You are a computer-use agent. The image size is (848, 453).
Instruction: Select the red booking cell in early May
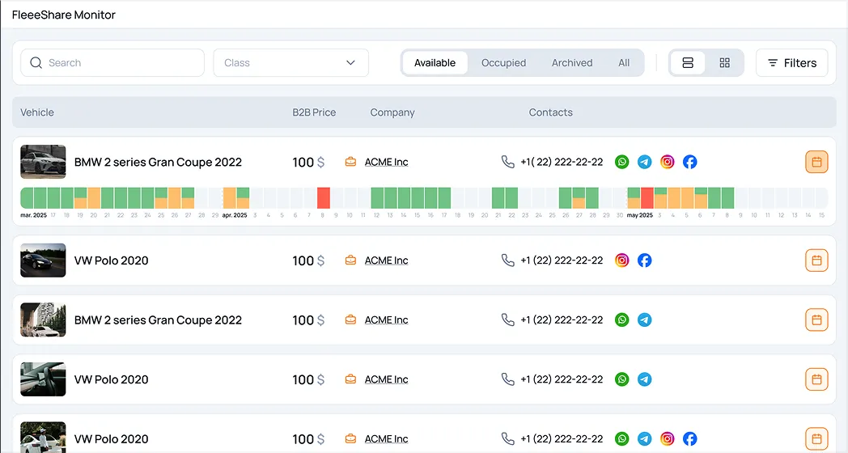point(647,198)
